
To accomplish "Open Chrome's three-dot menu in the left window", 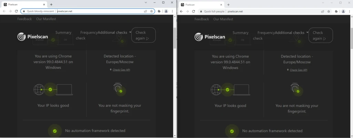I will click(172, 11).
